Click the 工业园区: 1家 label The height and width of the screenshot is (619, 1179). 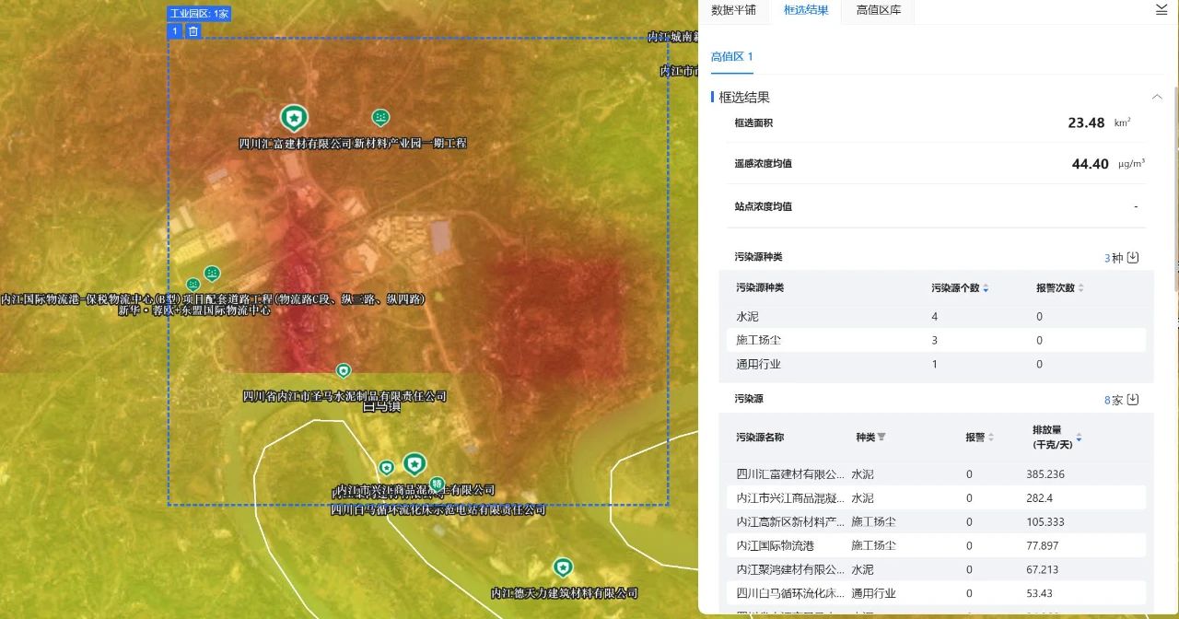tap(198, 14)
